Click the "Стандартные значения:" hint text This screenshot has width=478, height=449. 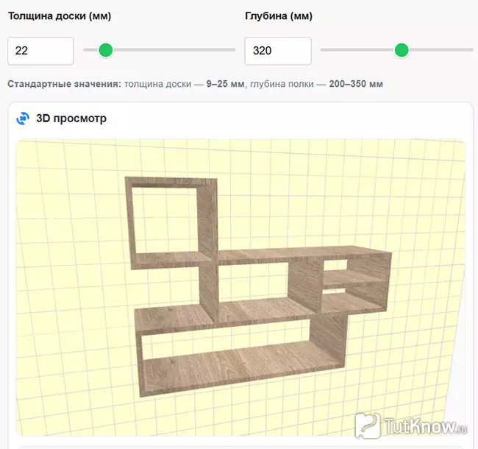[x=64, y=84]
